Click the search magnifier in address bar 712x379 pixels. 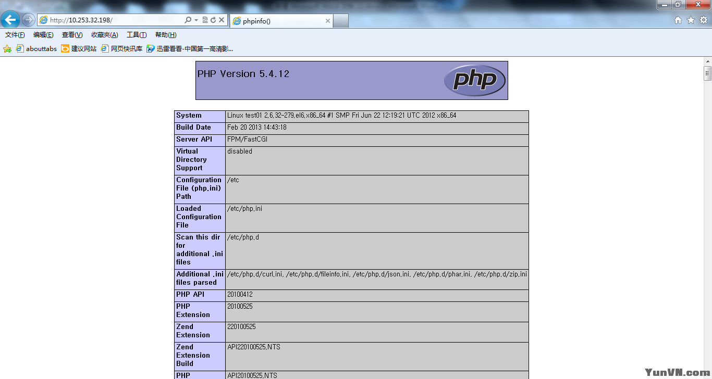[188, 20]
